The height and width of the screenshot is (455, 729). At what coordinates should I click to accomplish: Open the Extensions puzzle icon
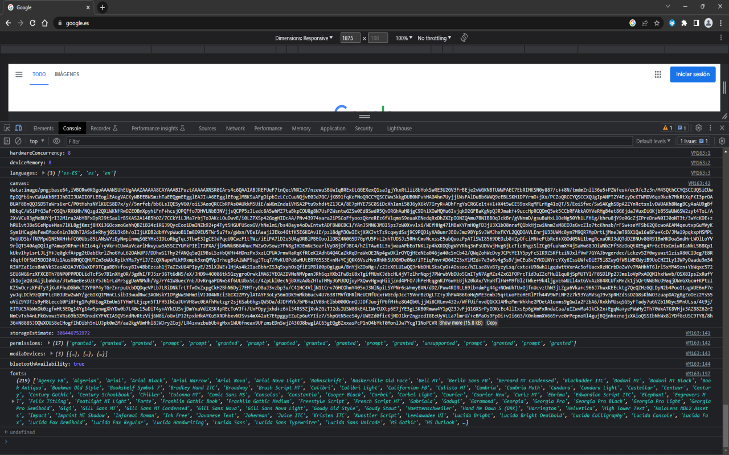pyautogui.click(x=683, y=23)
